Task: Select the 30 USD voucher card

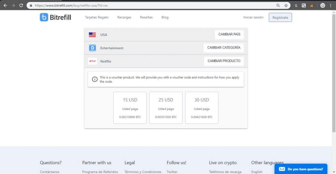Action: (x=202, y=108)
